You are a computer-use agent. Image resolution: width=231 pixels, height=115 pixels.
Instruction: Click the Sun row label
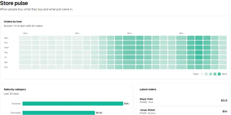coord(6,67)
